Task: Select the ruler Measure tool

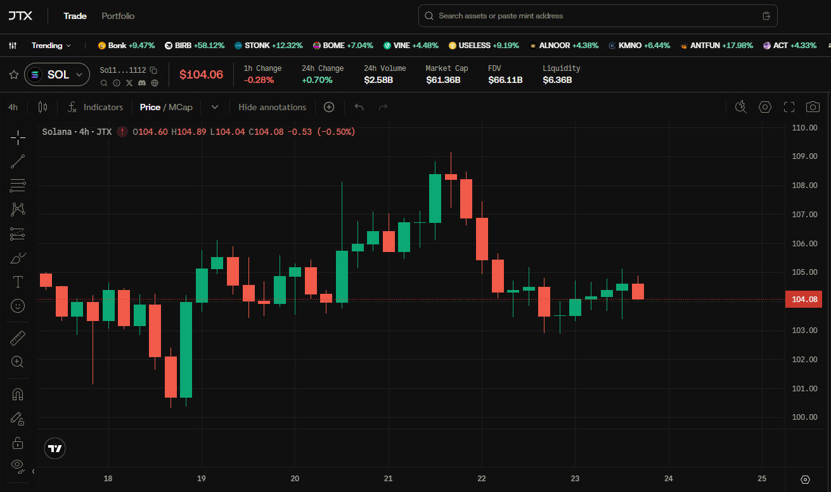Action: (x=18, y=338)
